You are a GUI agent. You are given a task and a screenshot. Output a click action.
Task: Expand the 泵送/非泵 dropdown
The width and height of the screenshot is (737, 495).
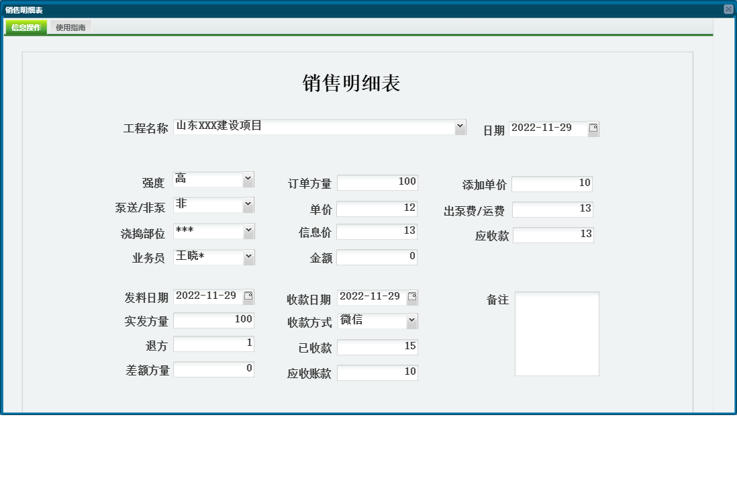[248, 205]
